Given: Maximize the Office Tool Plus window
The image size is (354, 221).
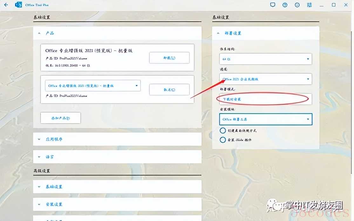Looking at the screenshot, I should pos(334,5).
